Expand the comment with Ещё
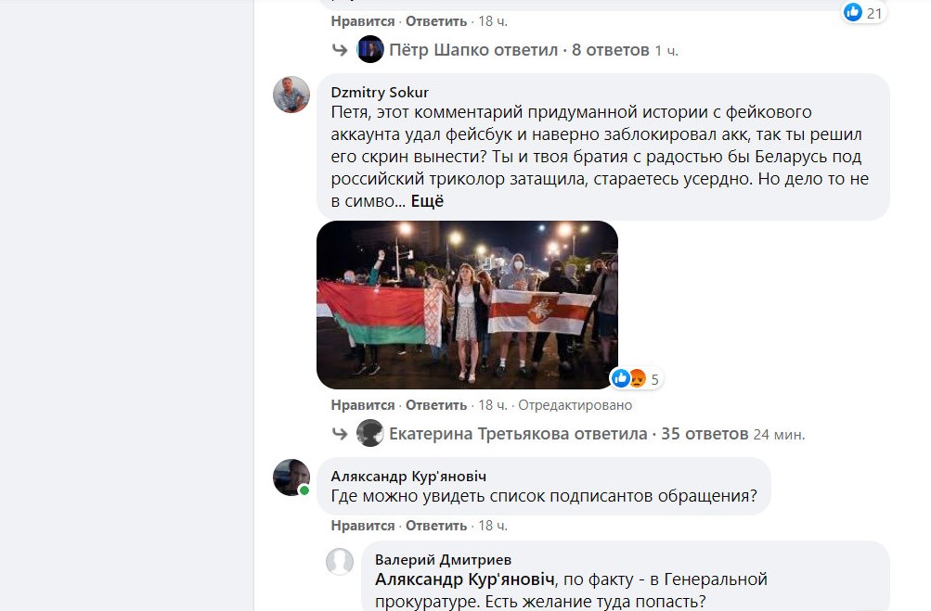Image resolution: width=931 pixels, height=611 pixels. [x=427, y=201]
